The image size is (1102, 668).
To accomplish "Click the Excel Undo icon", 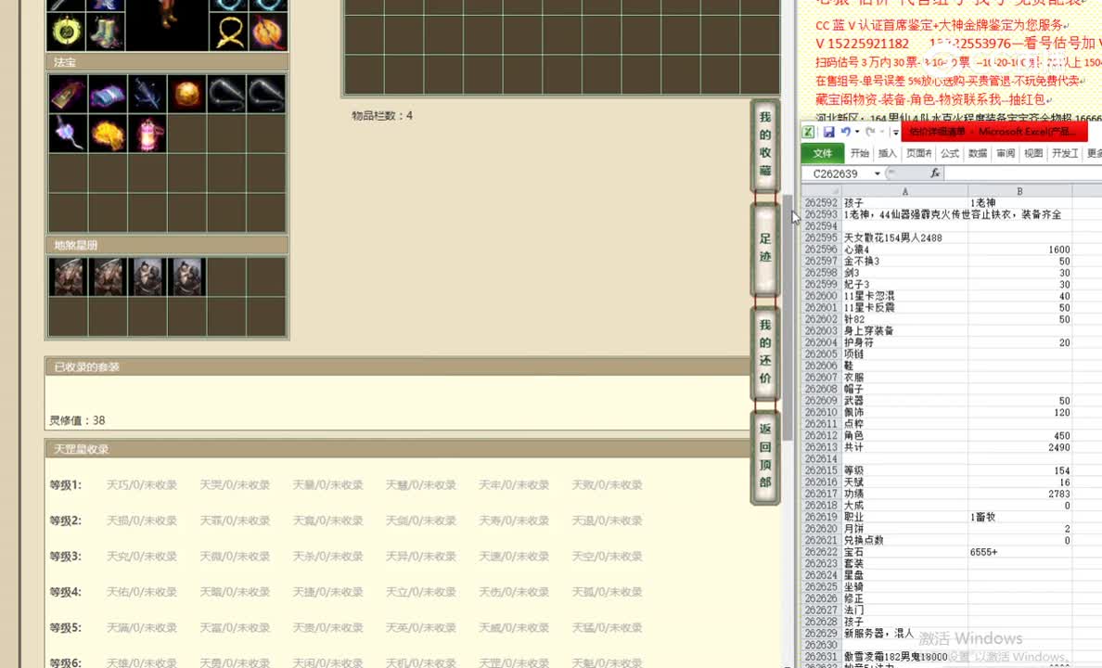I will pos(845,132).
